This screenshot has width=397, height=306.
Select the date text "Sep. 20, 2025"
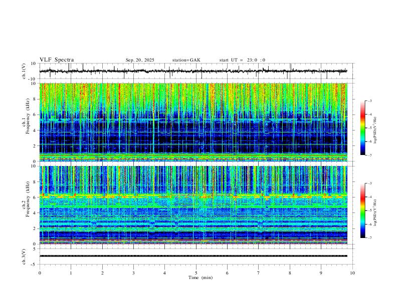(x=140, y=60)
